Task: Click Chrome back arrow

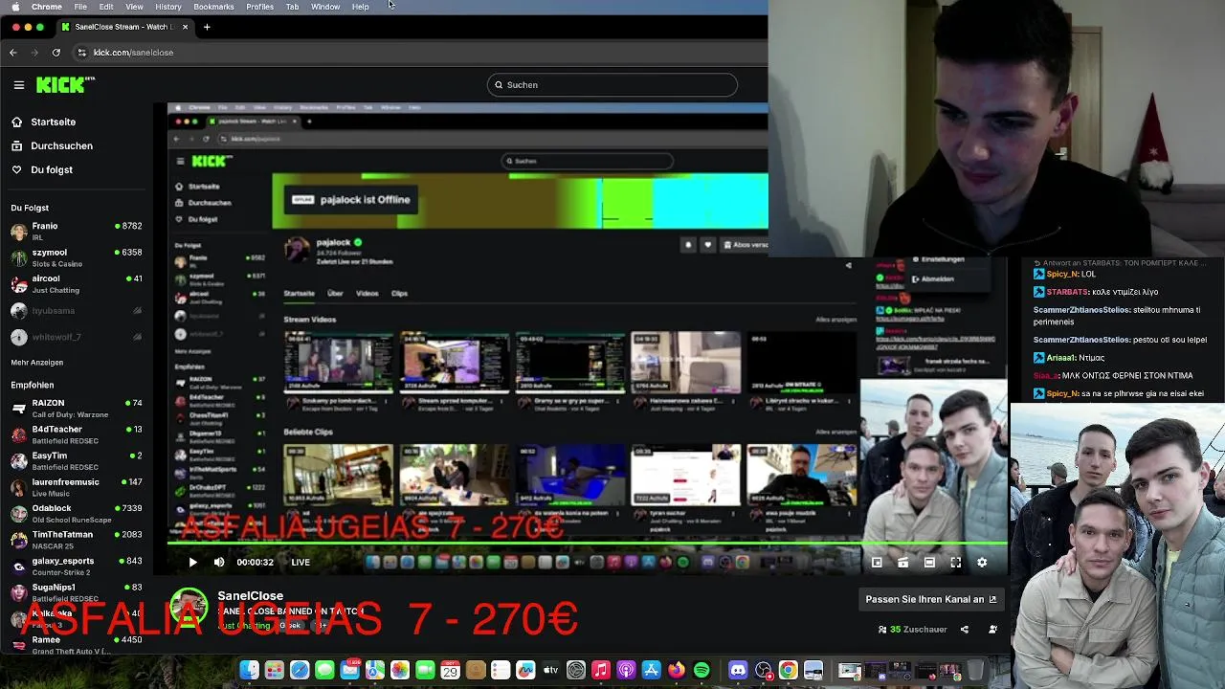Action: coord(13,53)
